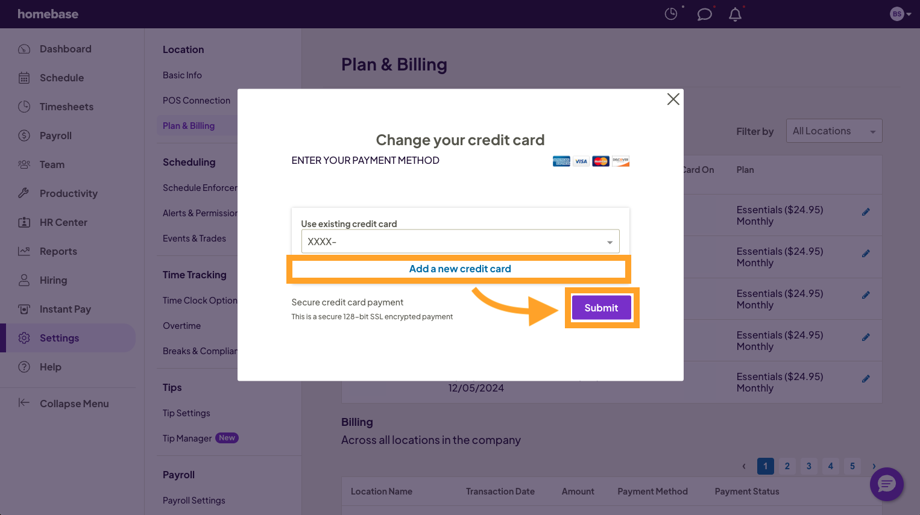Open the Hiring section icon
The height and width of the screenshot is (515, 920).
tap(25, 280)
